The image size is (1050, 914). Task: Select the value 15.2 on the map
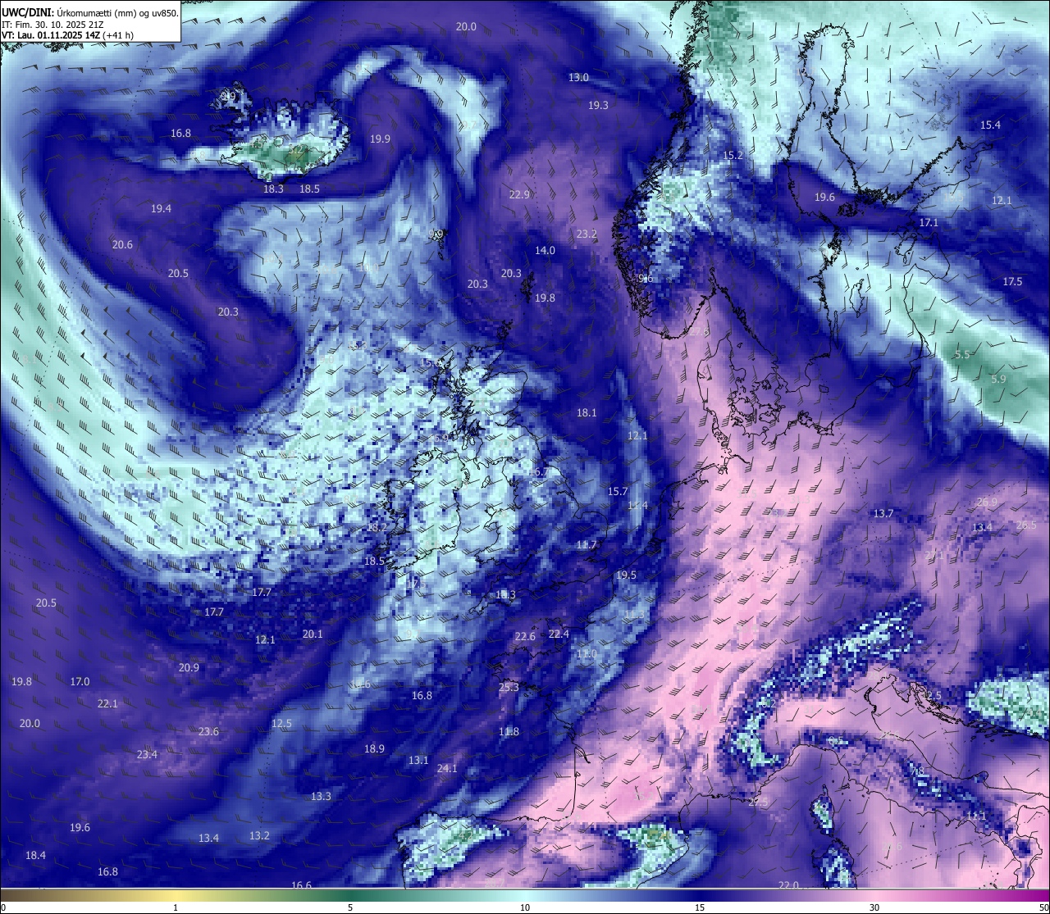point(733,155)
